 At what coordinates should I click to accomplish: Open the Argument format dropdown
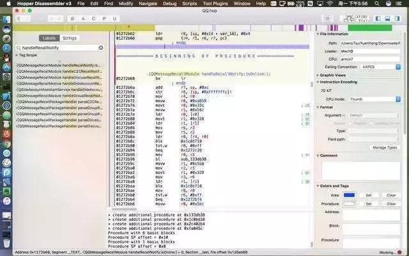[374, 115]
